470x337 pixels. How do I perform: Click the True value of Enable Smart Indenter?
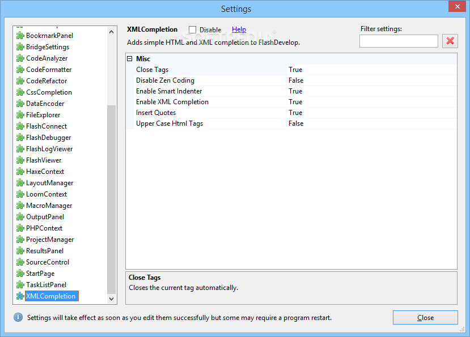tap(295, 91)
